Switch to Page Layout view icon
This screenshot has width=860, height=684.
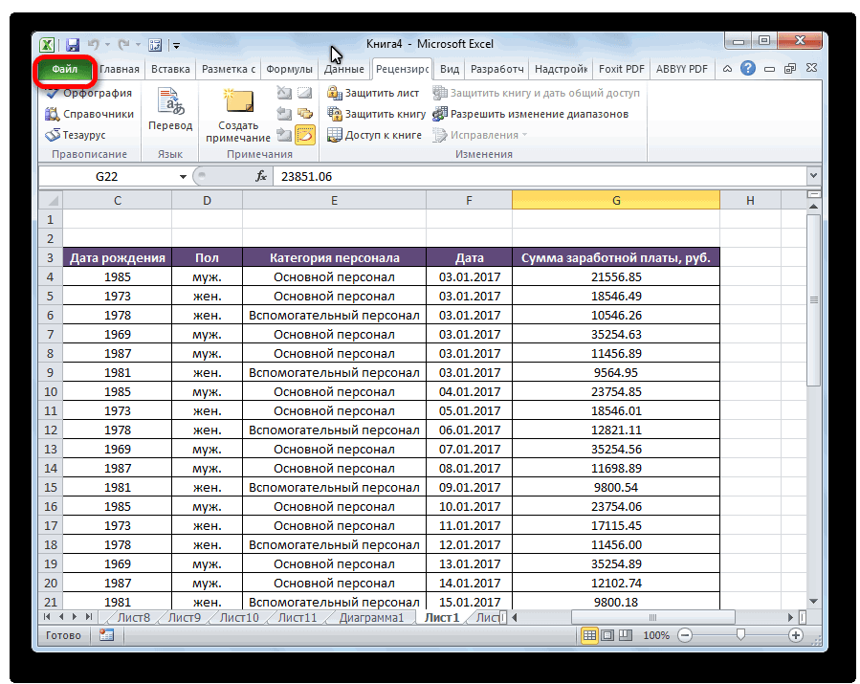pyautogui.click(x=607, y=635)
